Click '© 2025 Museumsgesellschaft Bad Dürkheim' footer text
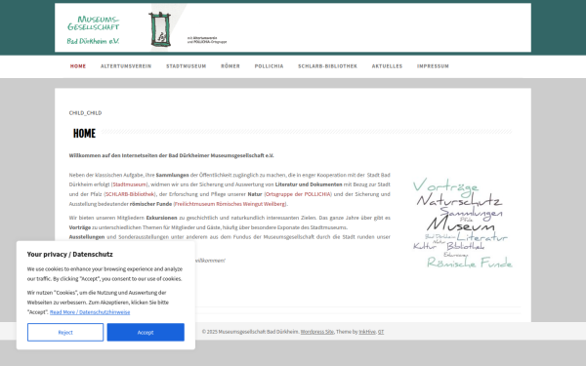Image resolution: width=586 pixels, height=366 pixels. [x=250, y=332]
